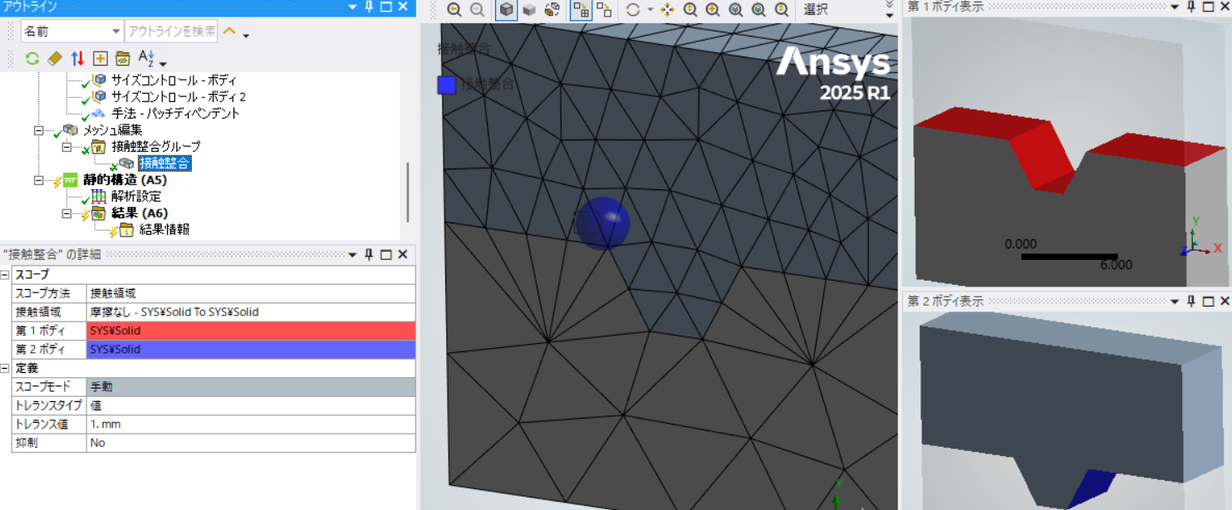Screen dimensions: 1232x510
Task: Click the スコープモード value 手動
Action: 249,387
